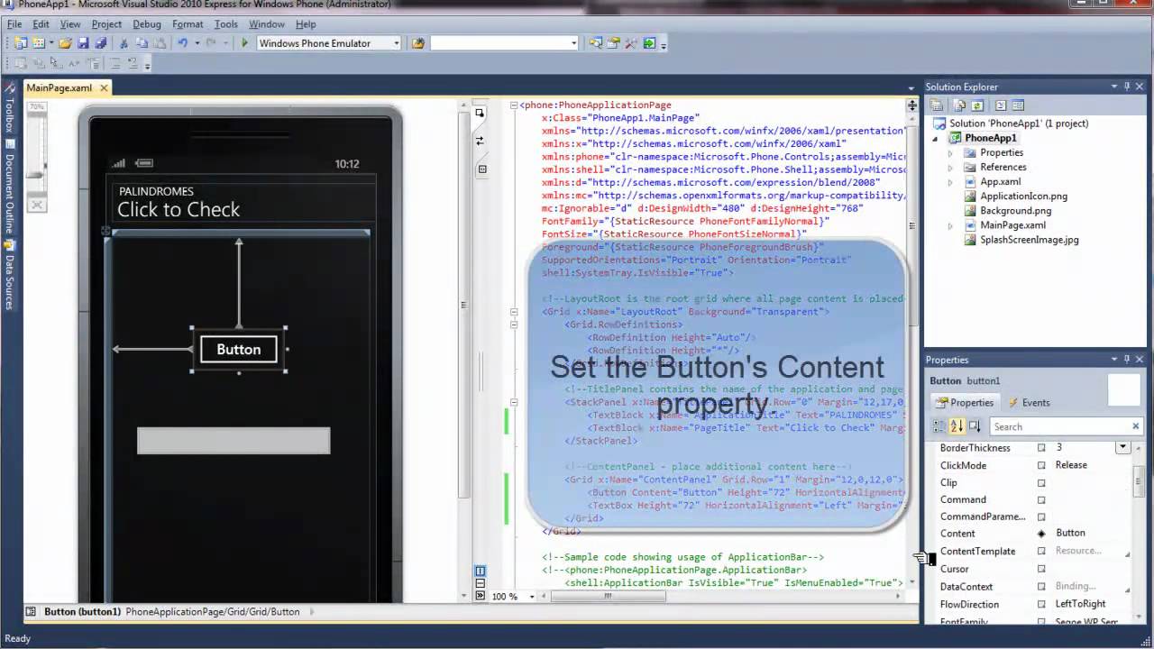Click the advanced marker beside Command
This screenshot has height=649, width=1154.
pos(1041,499)
